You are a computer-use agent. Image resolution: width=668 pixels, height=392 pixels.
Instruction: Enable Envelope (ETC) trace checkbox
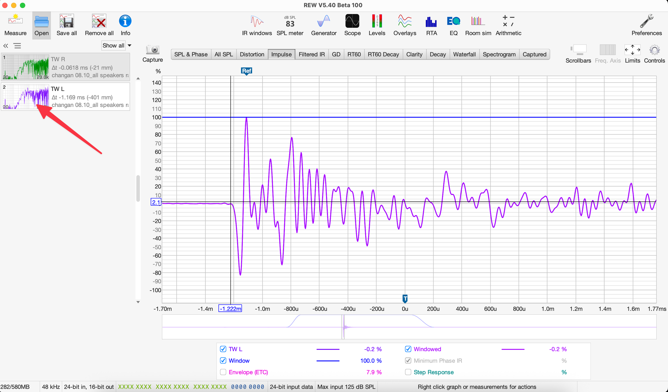pyautogui.click(x=223, y=372)
